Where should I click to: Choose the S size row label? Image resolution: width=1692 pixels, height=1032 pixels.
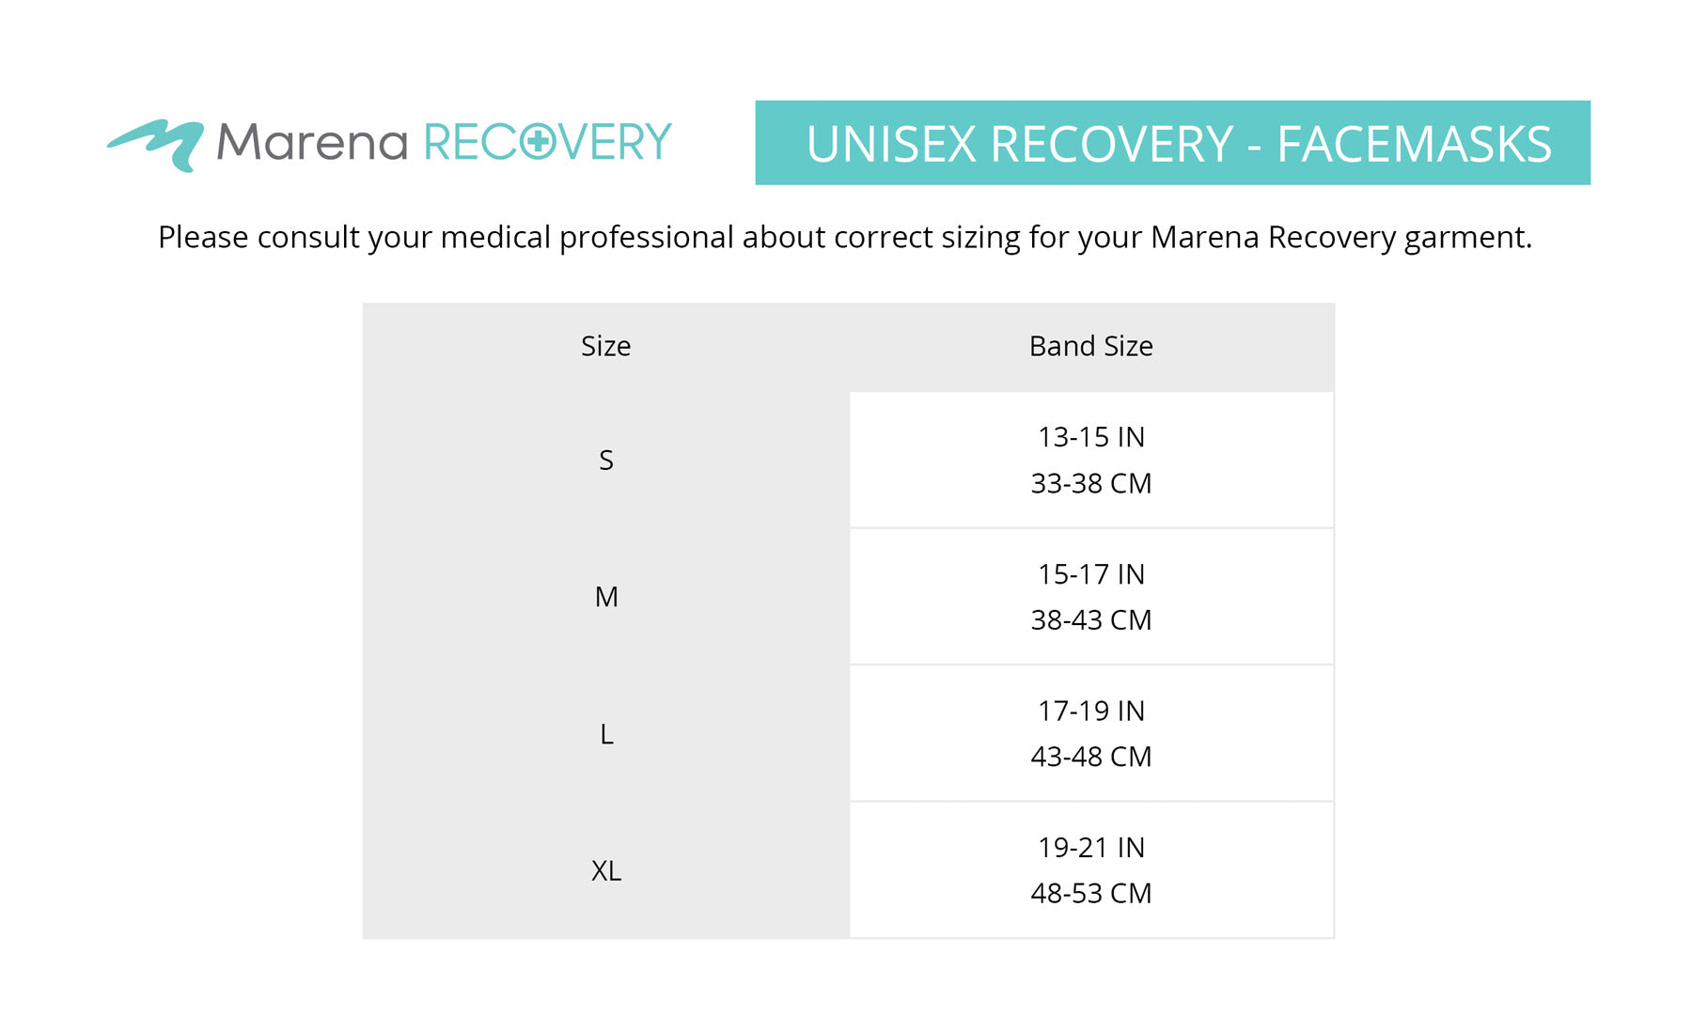606,461
